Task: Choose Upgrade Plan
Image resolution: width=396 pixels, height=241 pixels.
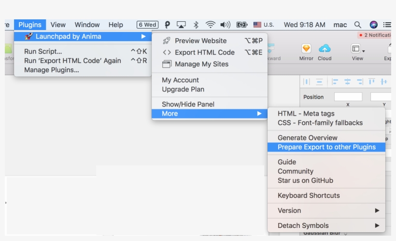Action: (x=210, y=90)
